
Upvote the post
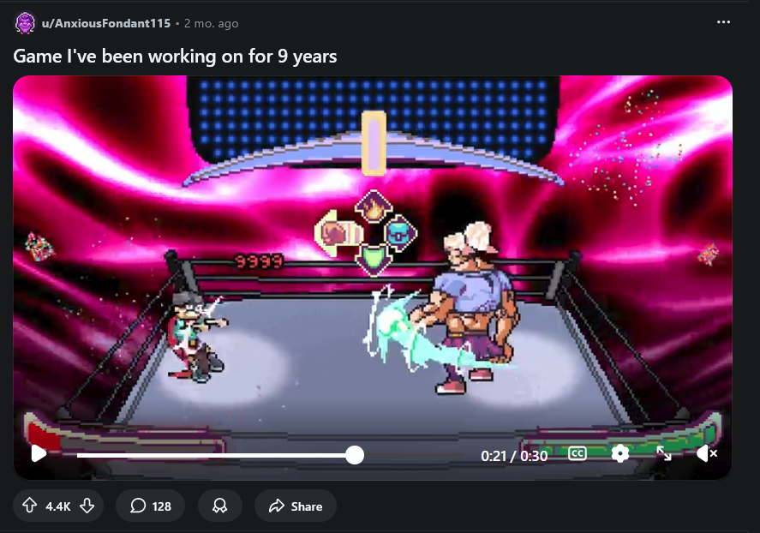[x=30, y=506]
